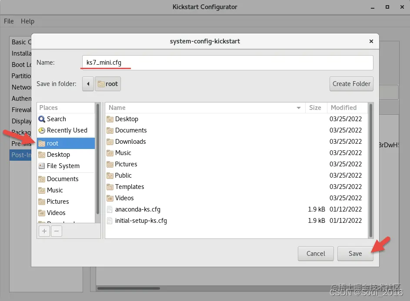Close the system-config-kickstart dialog

[x=371, y=41]
